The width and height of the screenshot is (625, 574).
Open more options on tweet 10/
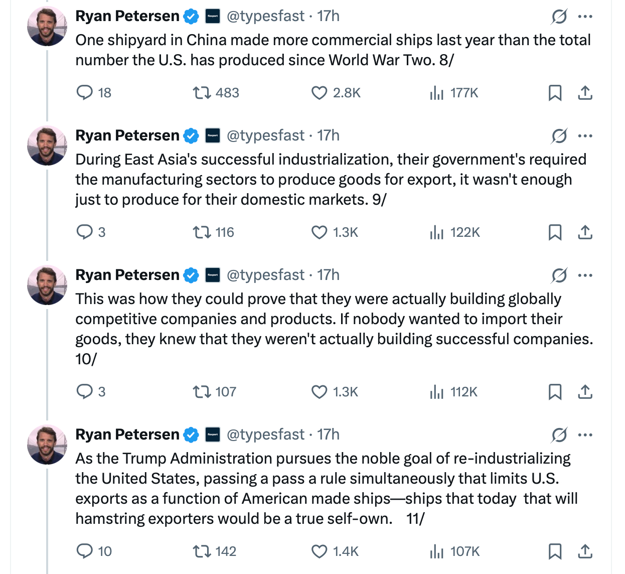[x=585, y=275]
